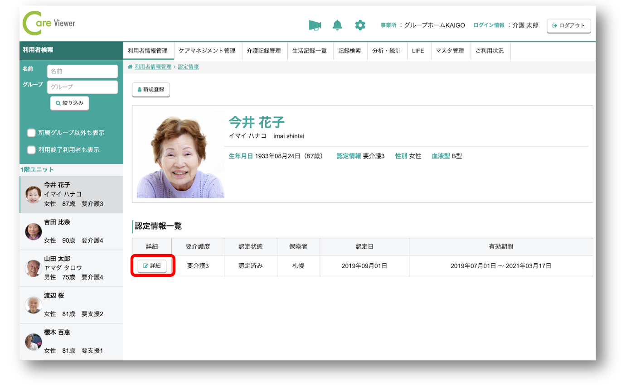The height and width of the screenshot is (385, 621).
Task: Open 詳細 for the 要介護3 record
Action: click(x=152, y=266)
